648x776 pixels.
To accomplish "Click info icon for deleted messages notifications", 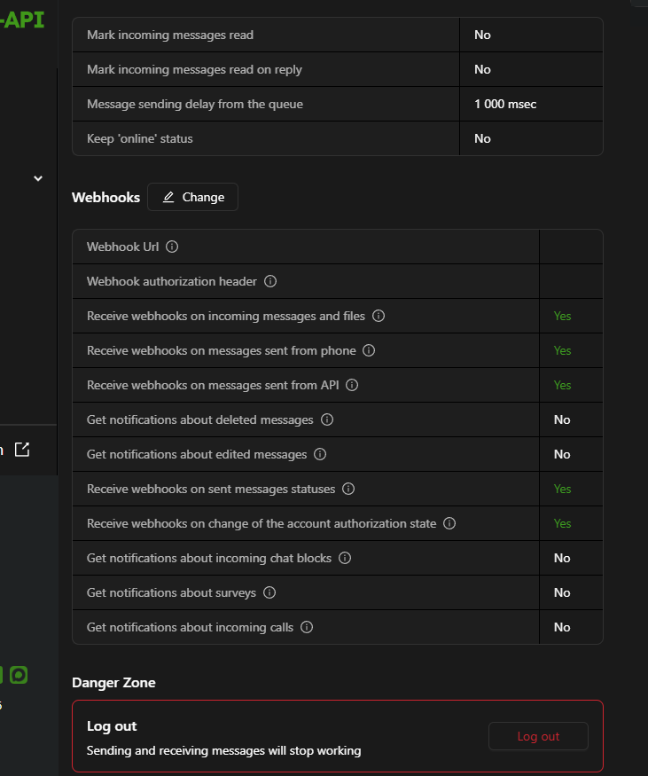I will point(327,419).
